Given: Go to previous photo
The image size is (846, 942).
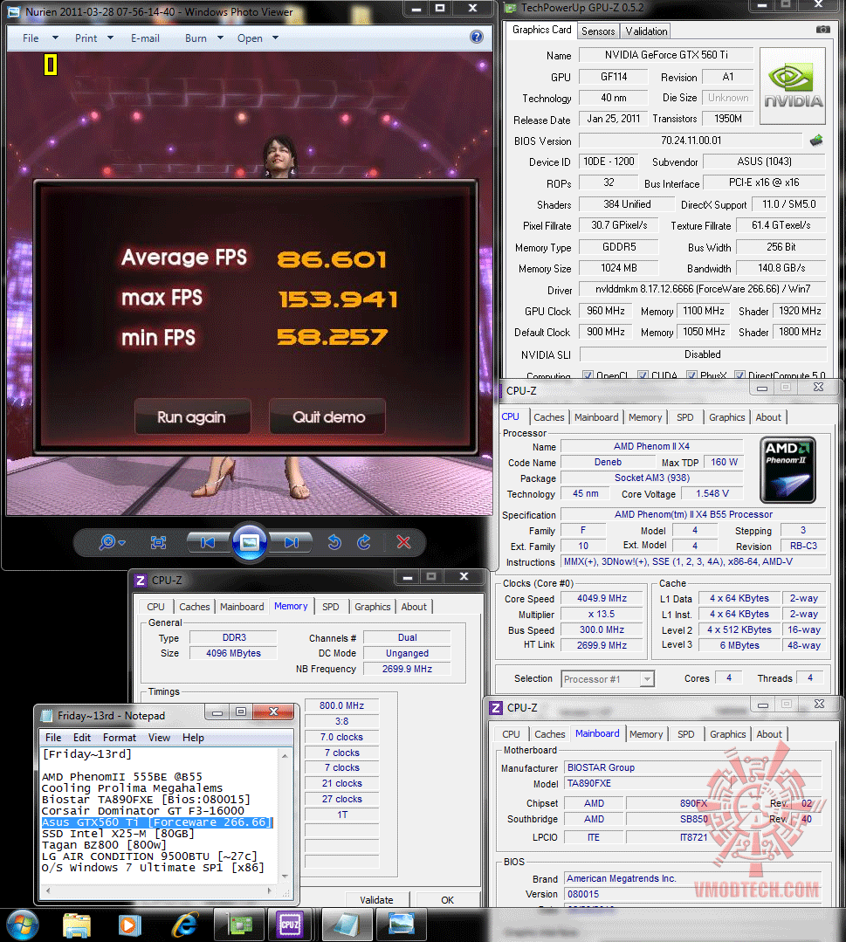Looking at the screenshot, I should point(208,542).
